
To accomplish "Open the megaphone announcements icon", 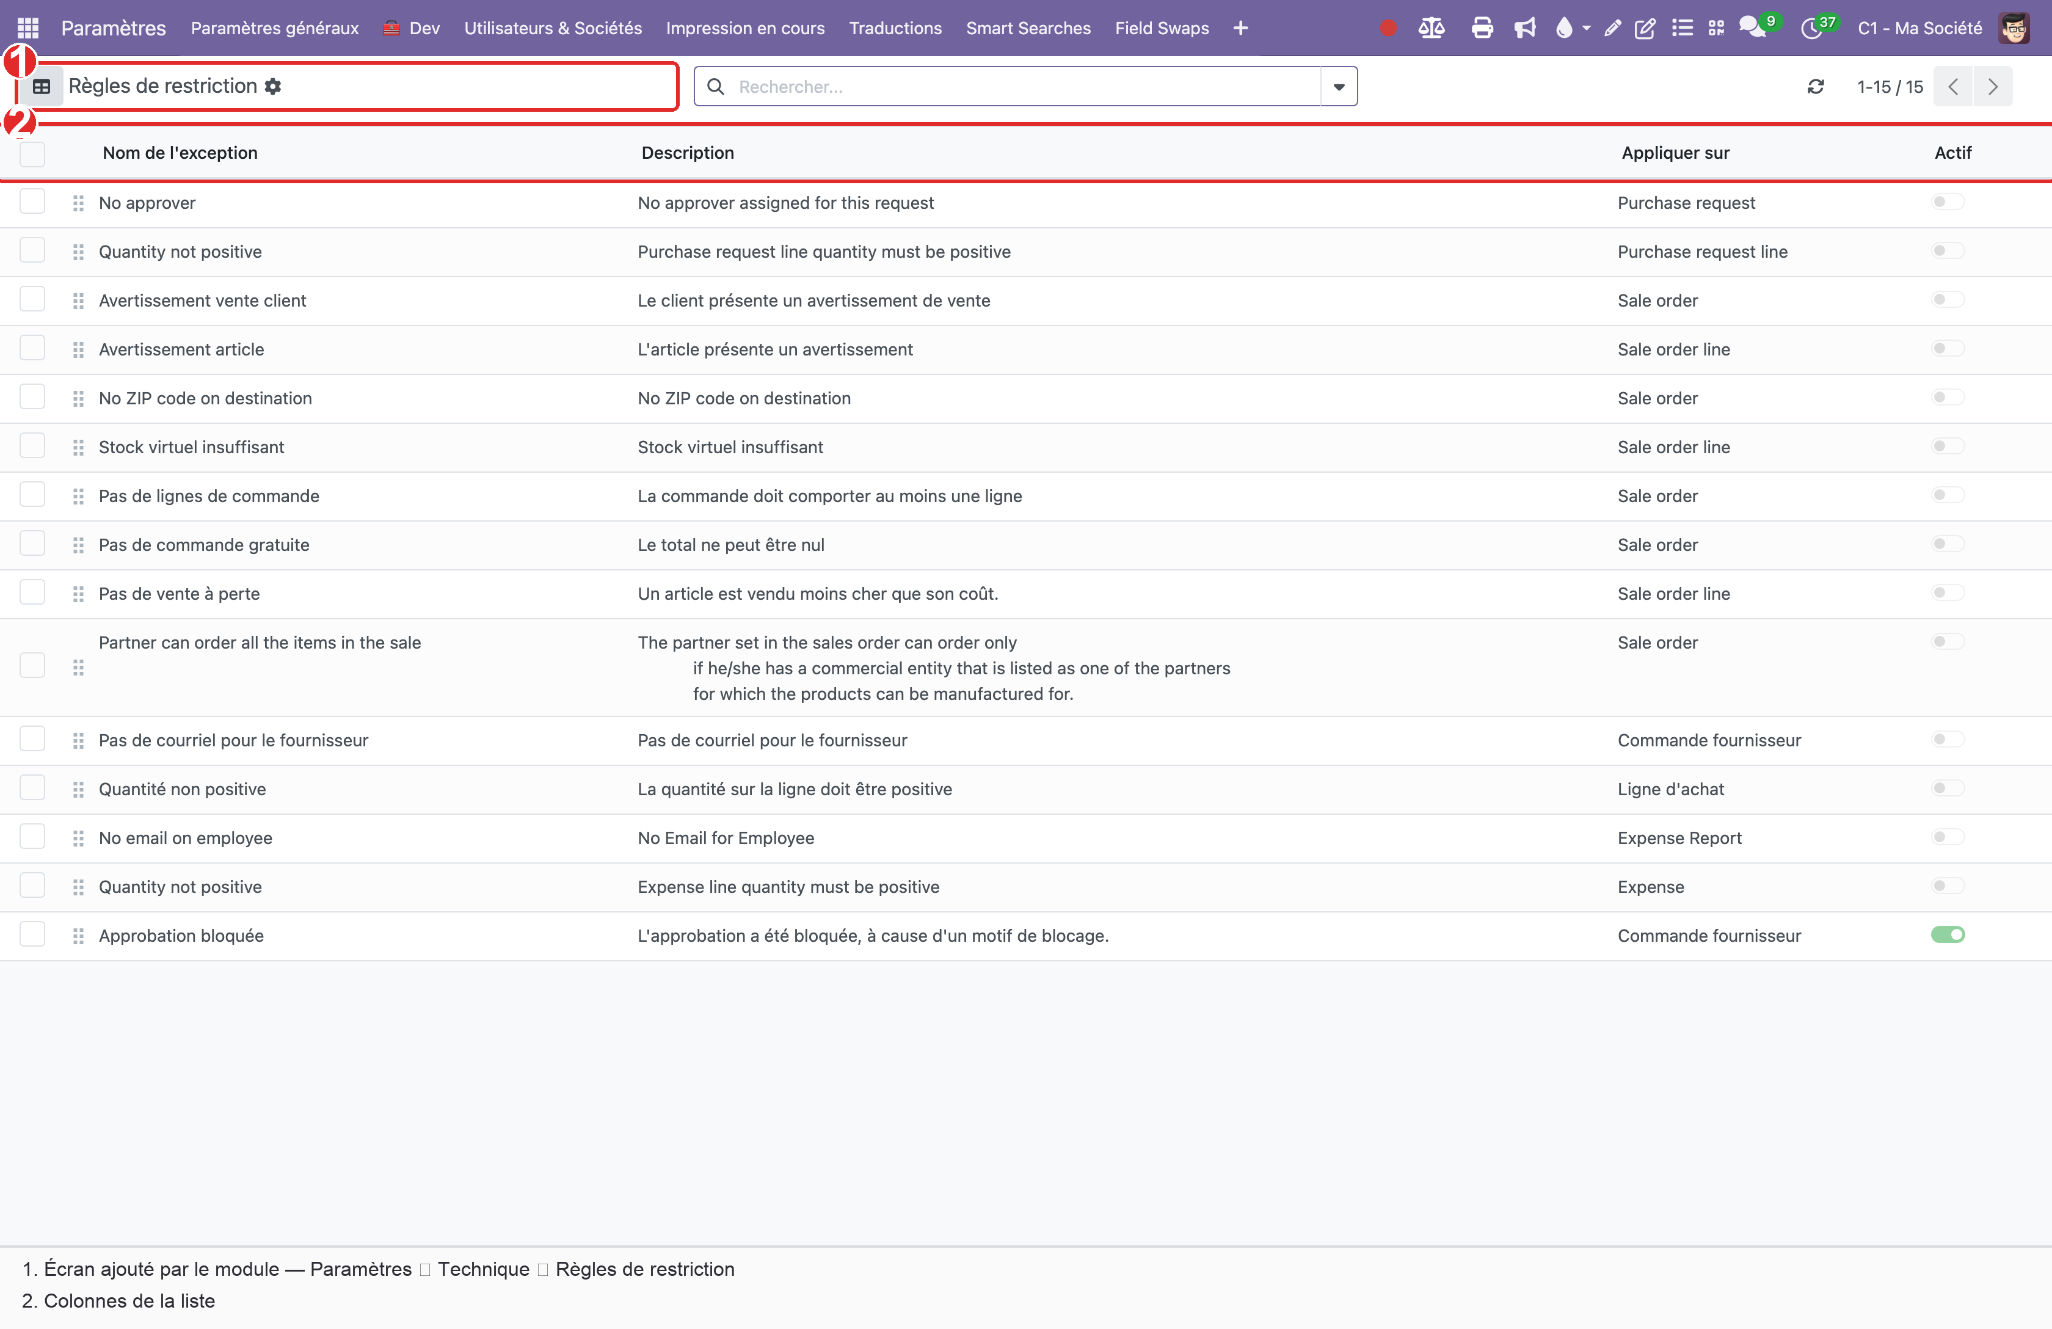I will tap(1524, 29).
